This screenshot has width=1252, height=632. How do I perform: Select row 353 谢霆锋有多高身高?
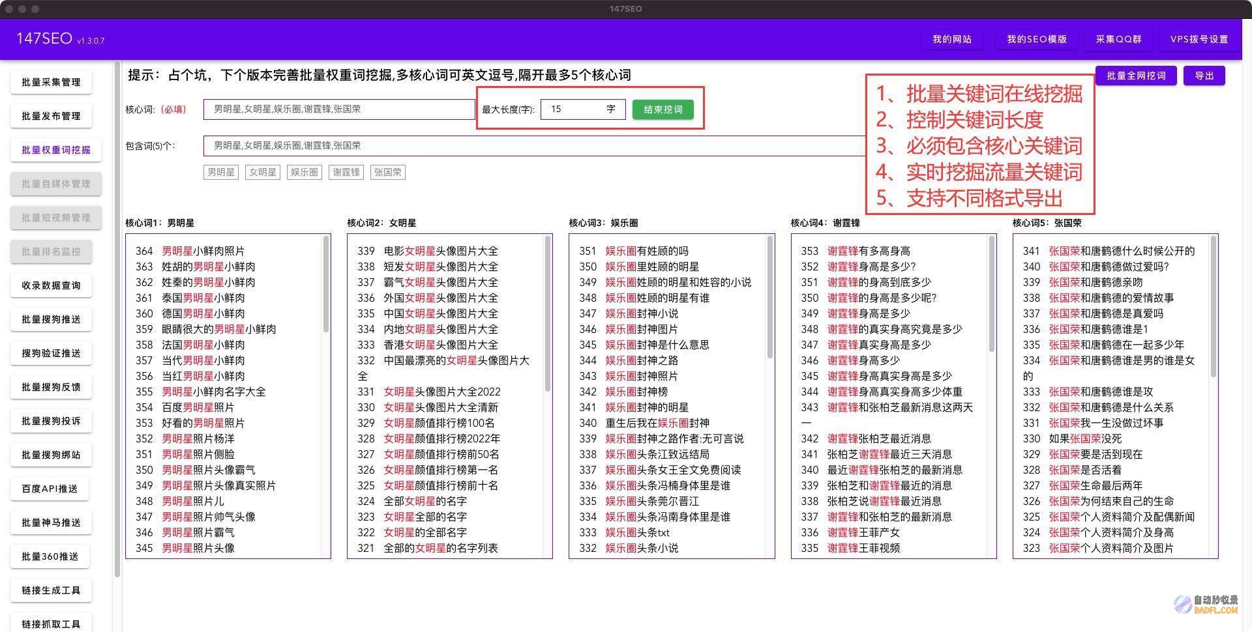[x=856, y=251]
